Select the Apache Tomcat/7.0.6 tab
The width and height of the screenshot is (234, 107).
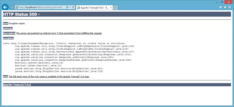(94, 8)
